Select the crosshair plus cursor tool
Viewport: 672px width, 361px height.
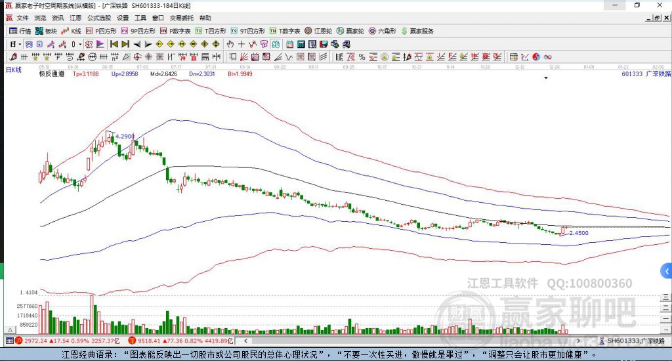pyautogui.click(x=241, y=44)
